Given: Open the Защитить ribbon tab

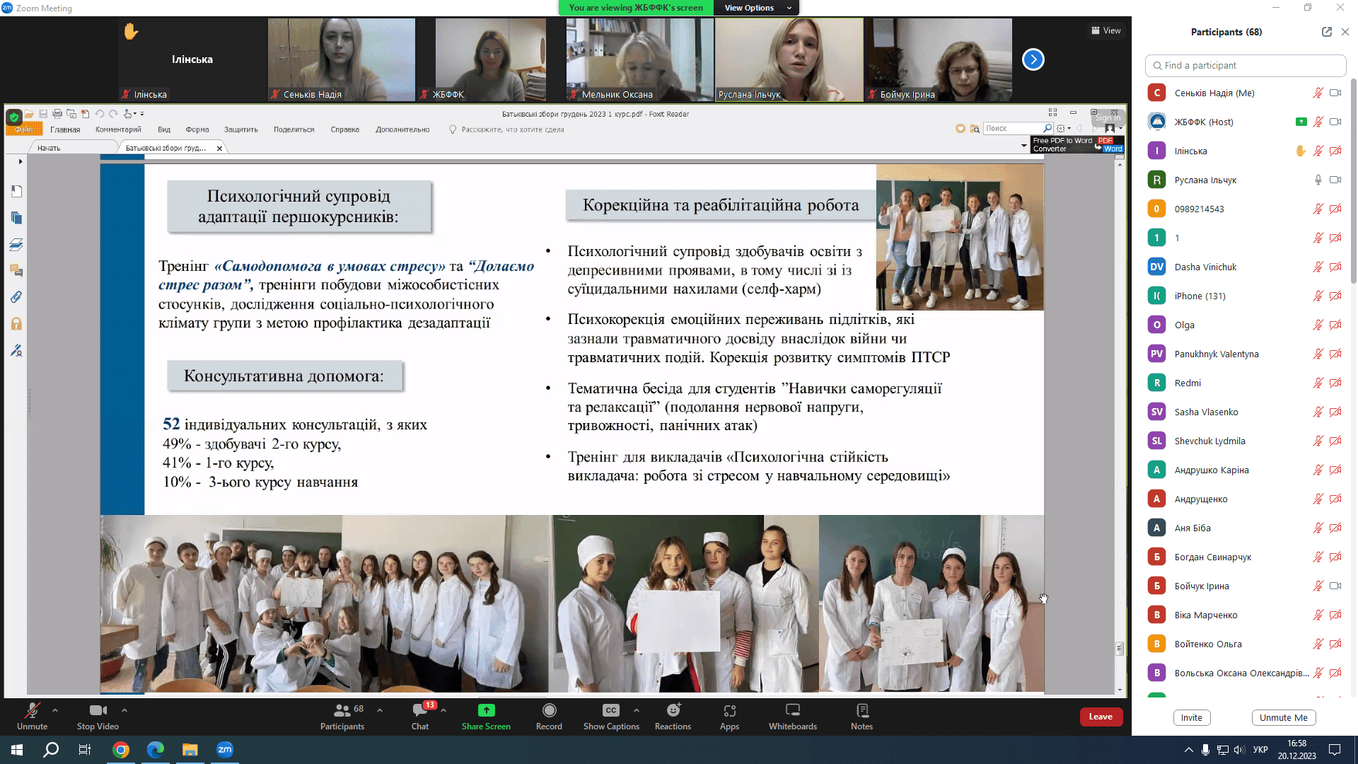Looking at the screenshot, I should (241, 129).
